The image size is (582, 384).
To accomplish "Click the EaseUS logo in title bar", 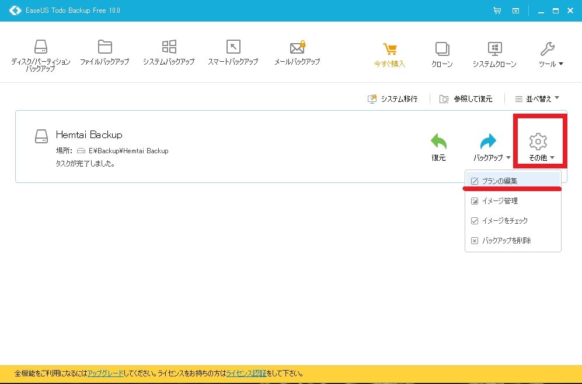I will tap(15, 10).
